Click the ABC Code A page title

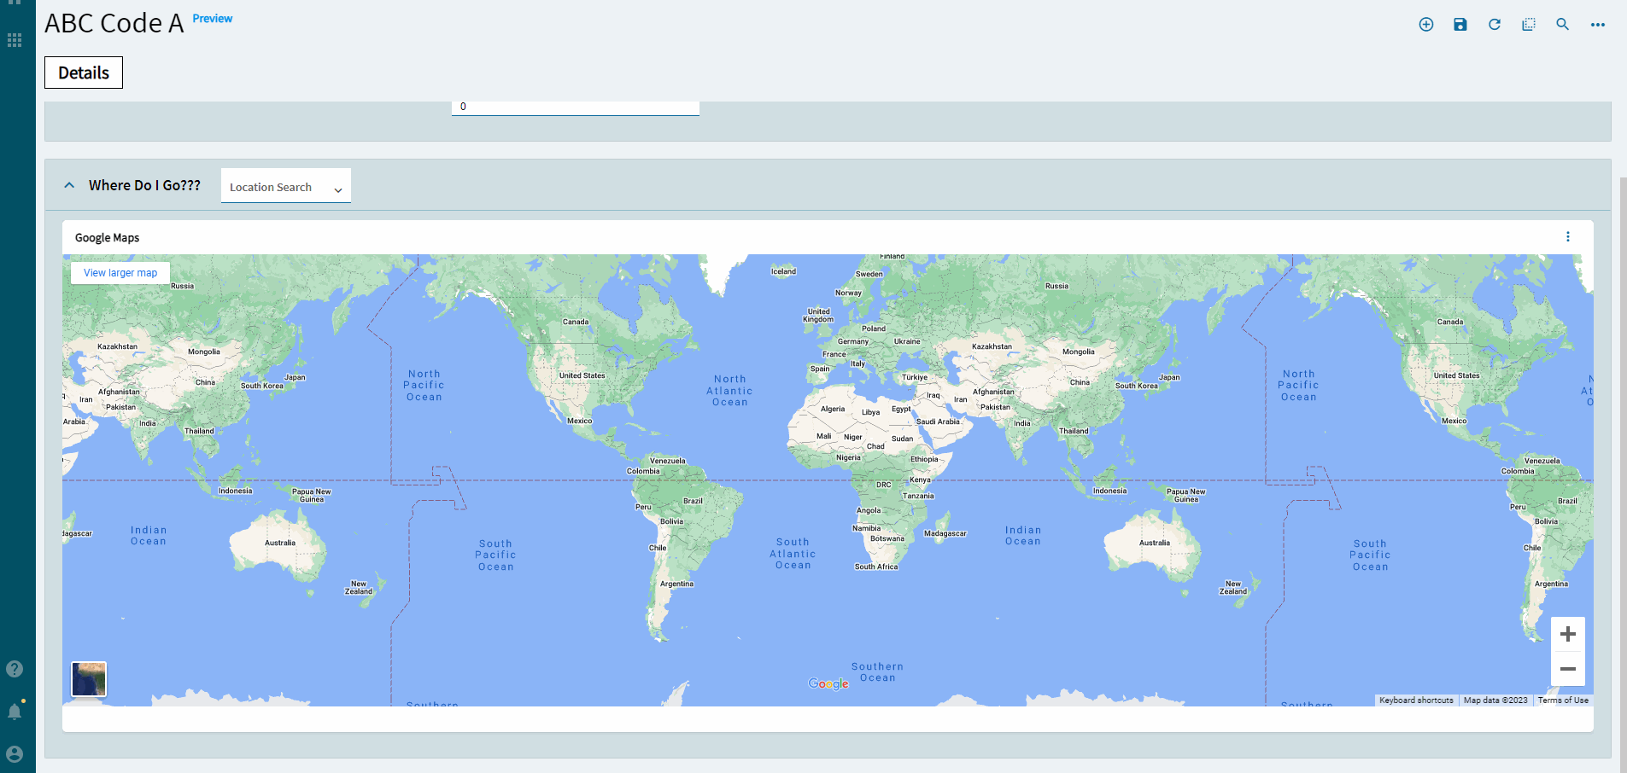click(114, 23)
